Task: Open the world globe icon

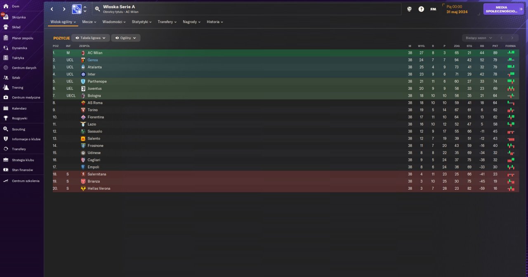Action: [x=409, y=9]
